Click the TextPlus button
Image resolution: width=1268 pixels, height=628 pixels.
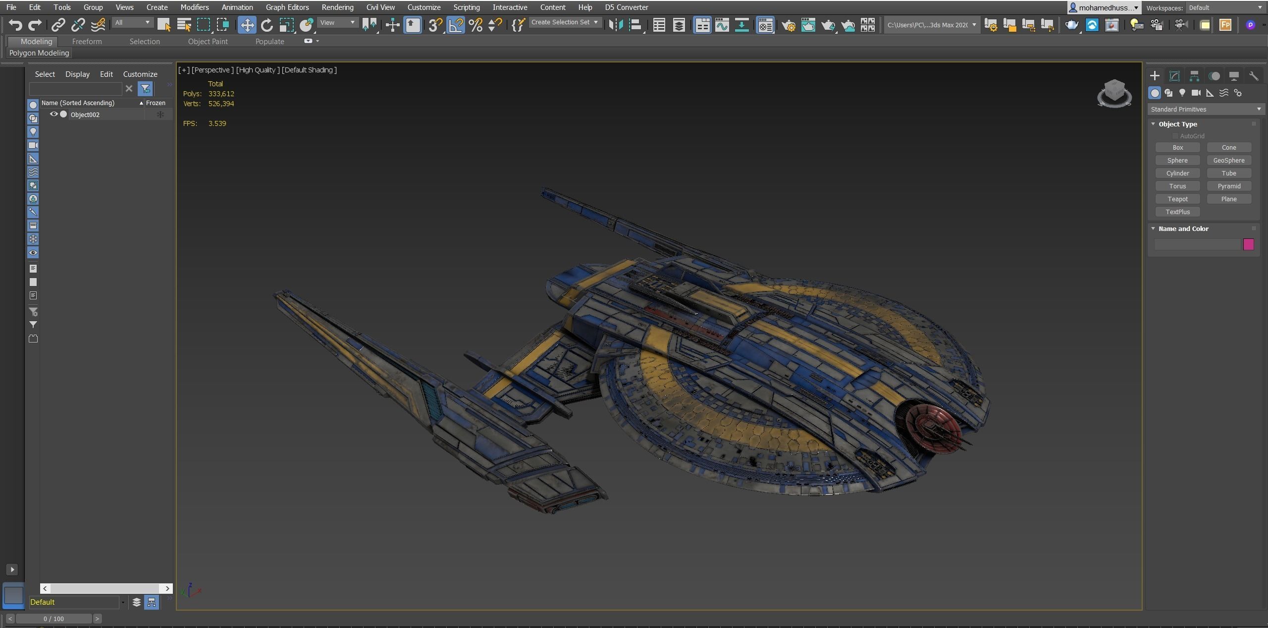[x=1177, y=212]
